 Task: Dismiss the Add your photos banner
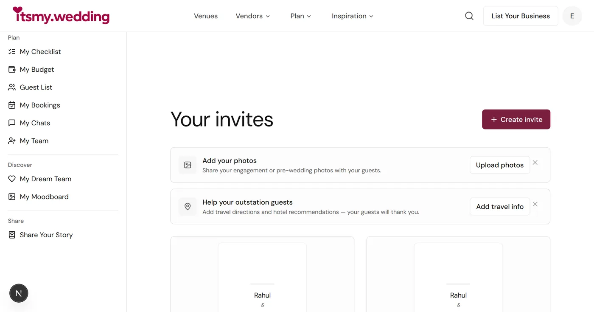pyautogui.click(x=535, y=163)
